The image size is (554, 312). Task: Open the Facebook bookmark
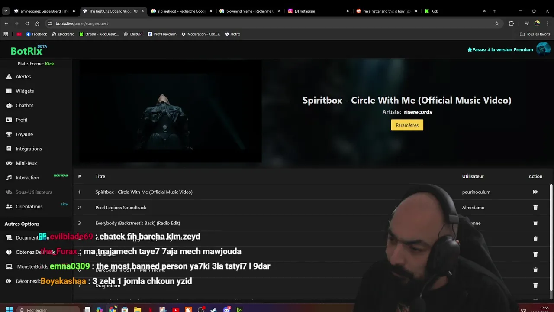(x=37, y=34)
